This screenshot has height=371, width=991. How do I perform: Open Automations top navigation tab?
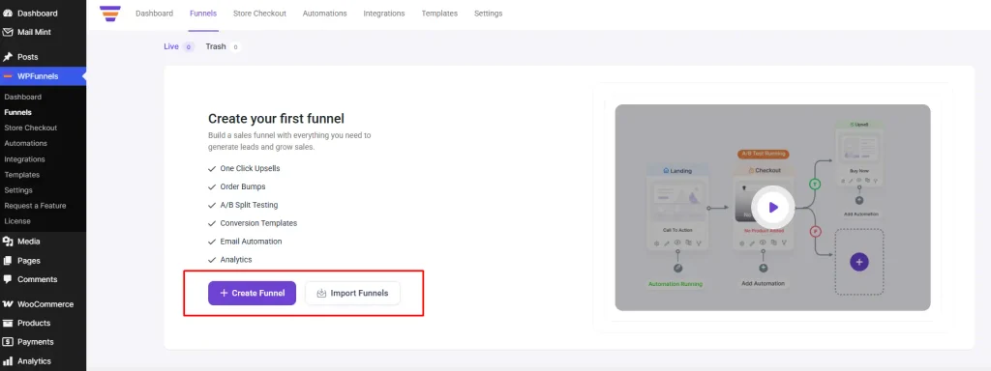coord(325,14)
